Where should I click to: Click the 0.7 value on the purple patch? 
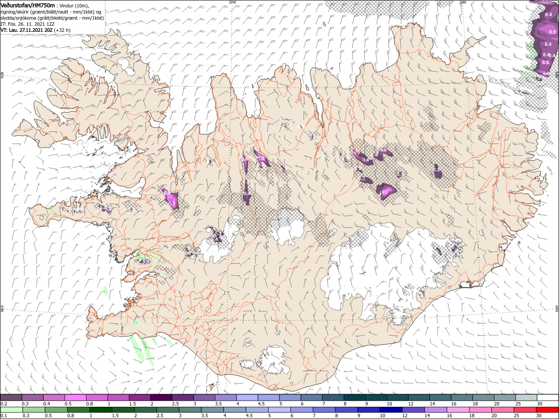[385, 192]
